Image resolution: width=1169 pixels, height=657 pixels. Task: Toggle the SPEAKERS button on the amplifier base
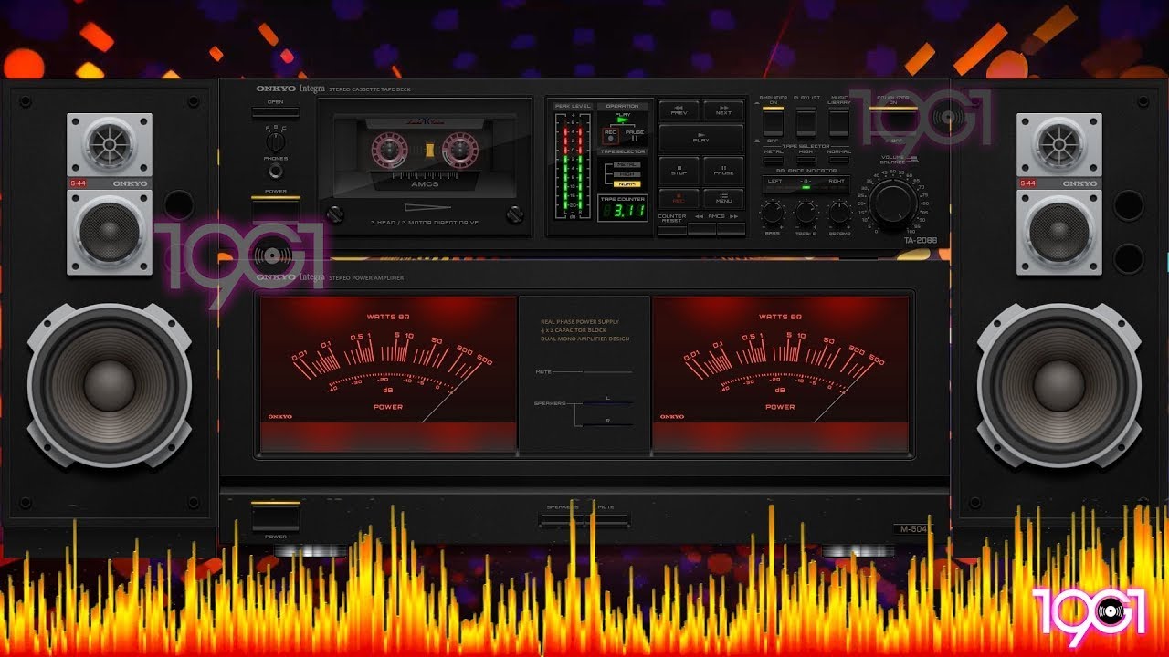pos(561,519)
